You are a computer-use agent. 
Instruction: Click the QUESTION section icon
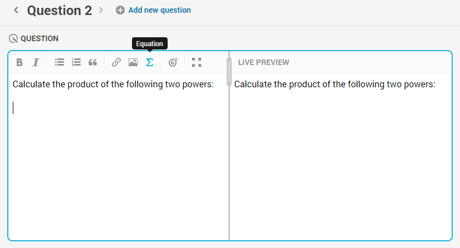coord(13,38)
